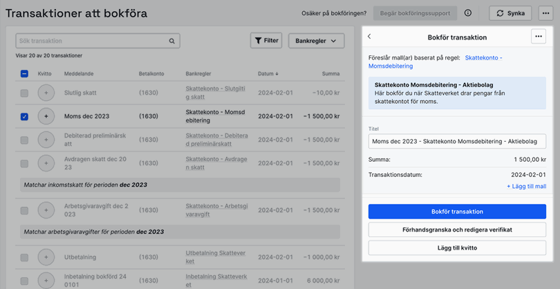The height and width of the screenshot is (289, 560).
Task: Add receipt for Moms dec 2023 row
Action: tap(46, 117)
